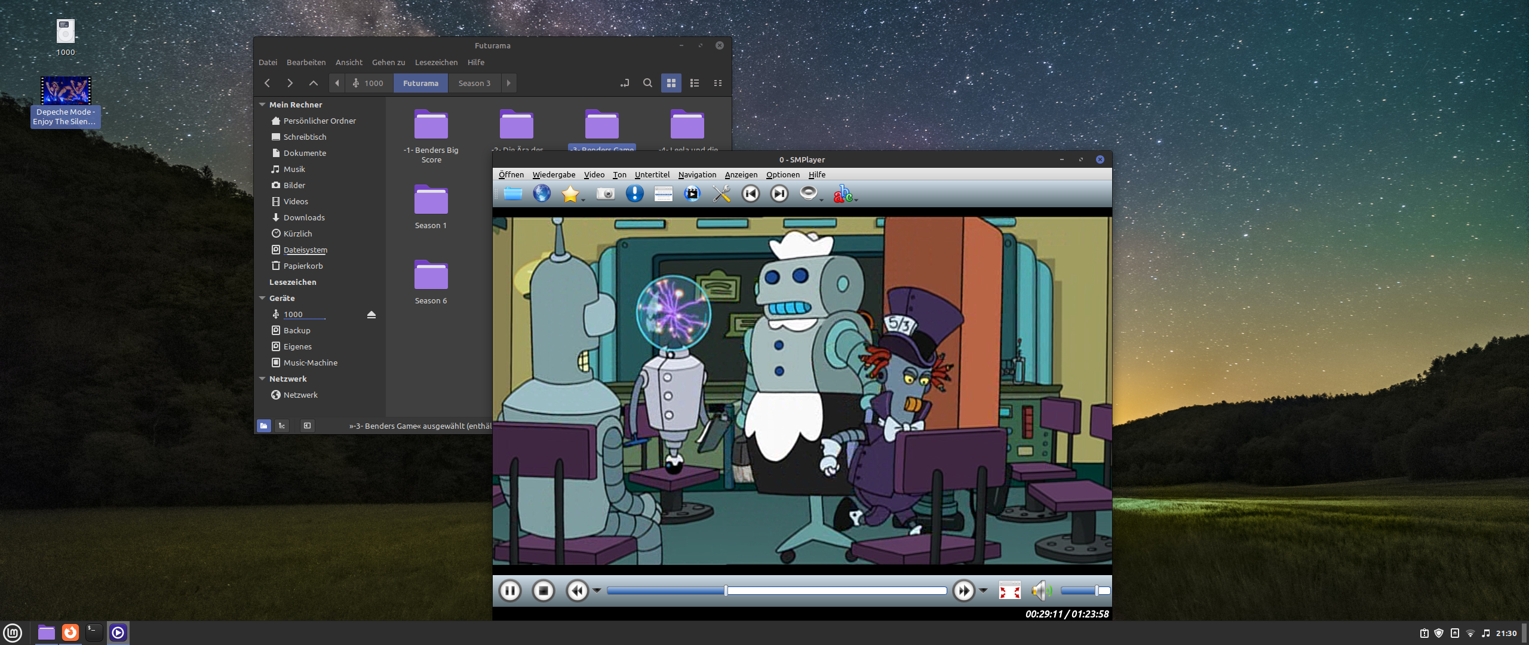Click the screenshot camera icon
1529x645 pixels.
(605, 193)
